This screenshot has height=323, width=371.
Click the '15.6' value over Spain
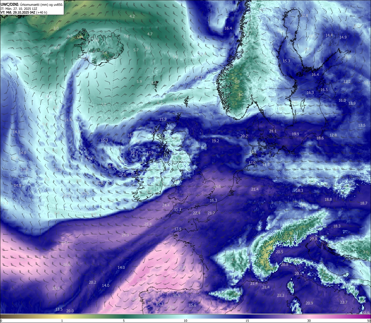pyautogui.click(x=192, y=305)
